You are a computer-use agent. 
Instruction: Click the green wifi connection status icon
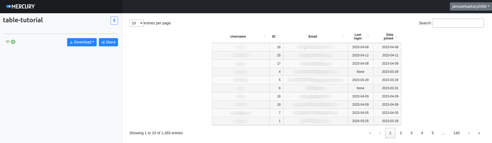(8, 42)
